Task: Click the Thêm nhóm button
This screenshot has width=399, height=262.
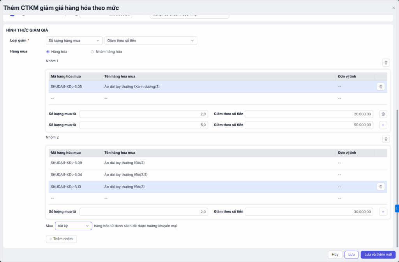Action: pos(61,239)
